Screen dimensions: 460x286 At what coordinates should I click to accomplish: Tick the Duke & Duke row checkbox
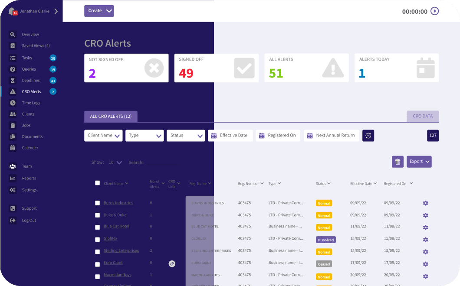point(97,215)
